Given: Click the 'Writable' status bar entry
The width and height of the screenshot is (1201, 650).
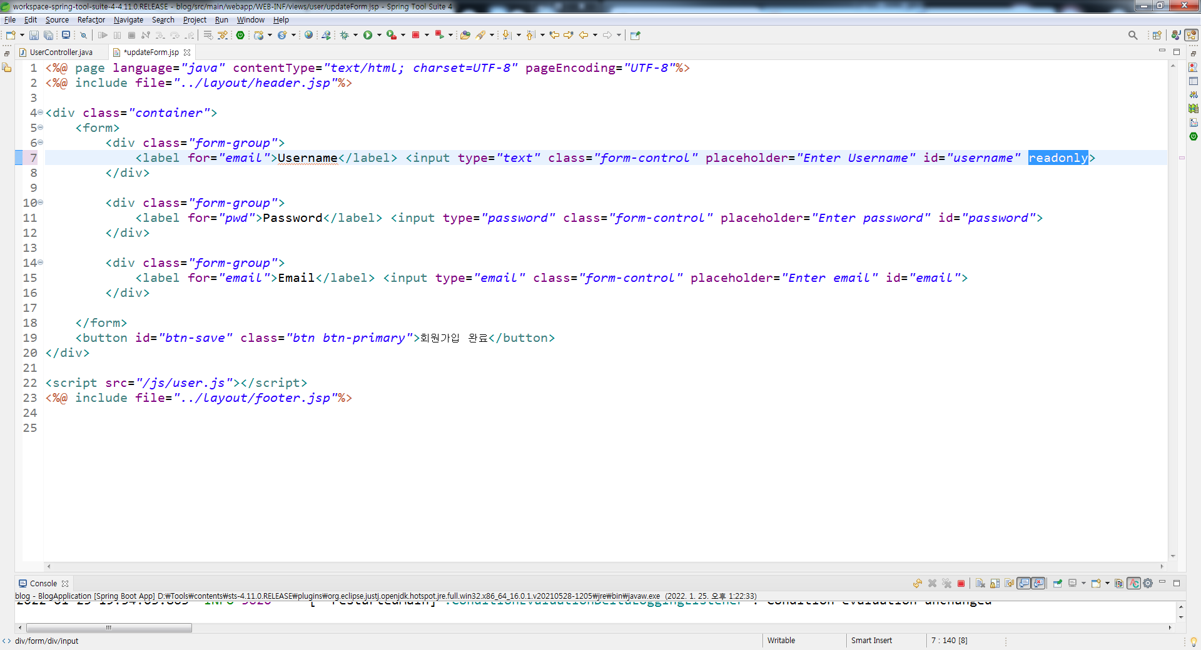Looking at the screenshot, I should click(x=781, y=641).
